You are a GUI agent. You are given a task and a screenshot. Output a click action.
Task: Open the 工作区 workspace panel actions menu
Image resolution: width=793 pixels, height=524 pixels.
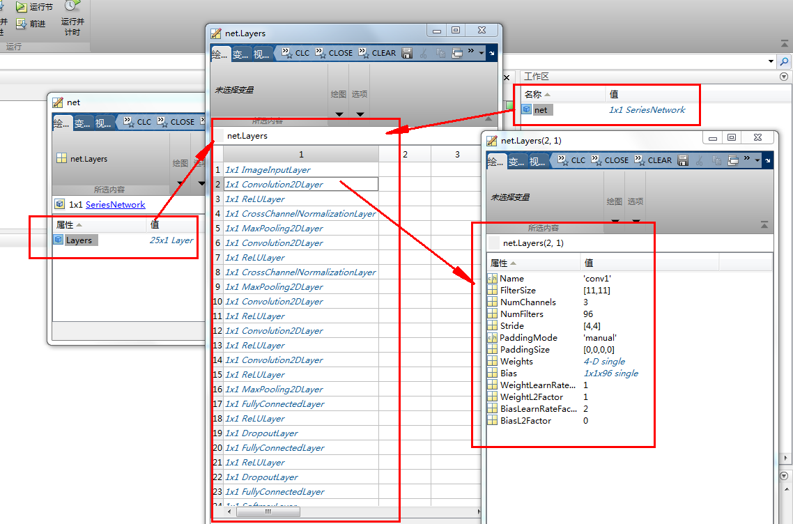pyautogui.click(x=784, y=77)
